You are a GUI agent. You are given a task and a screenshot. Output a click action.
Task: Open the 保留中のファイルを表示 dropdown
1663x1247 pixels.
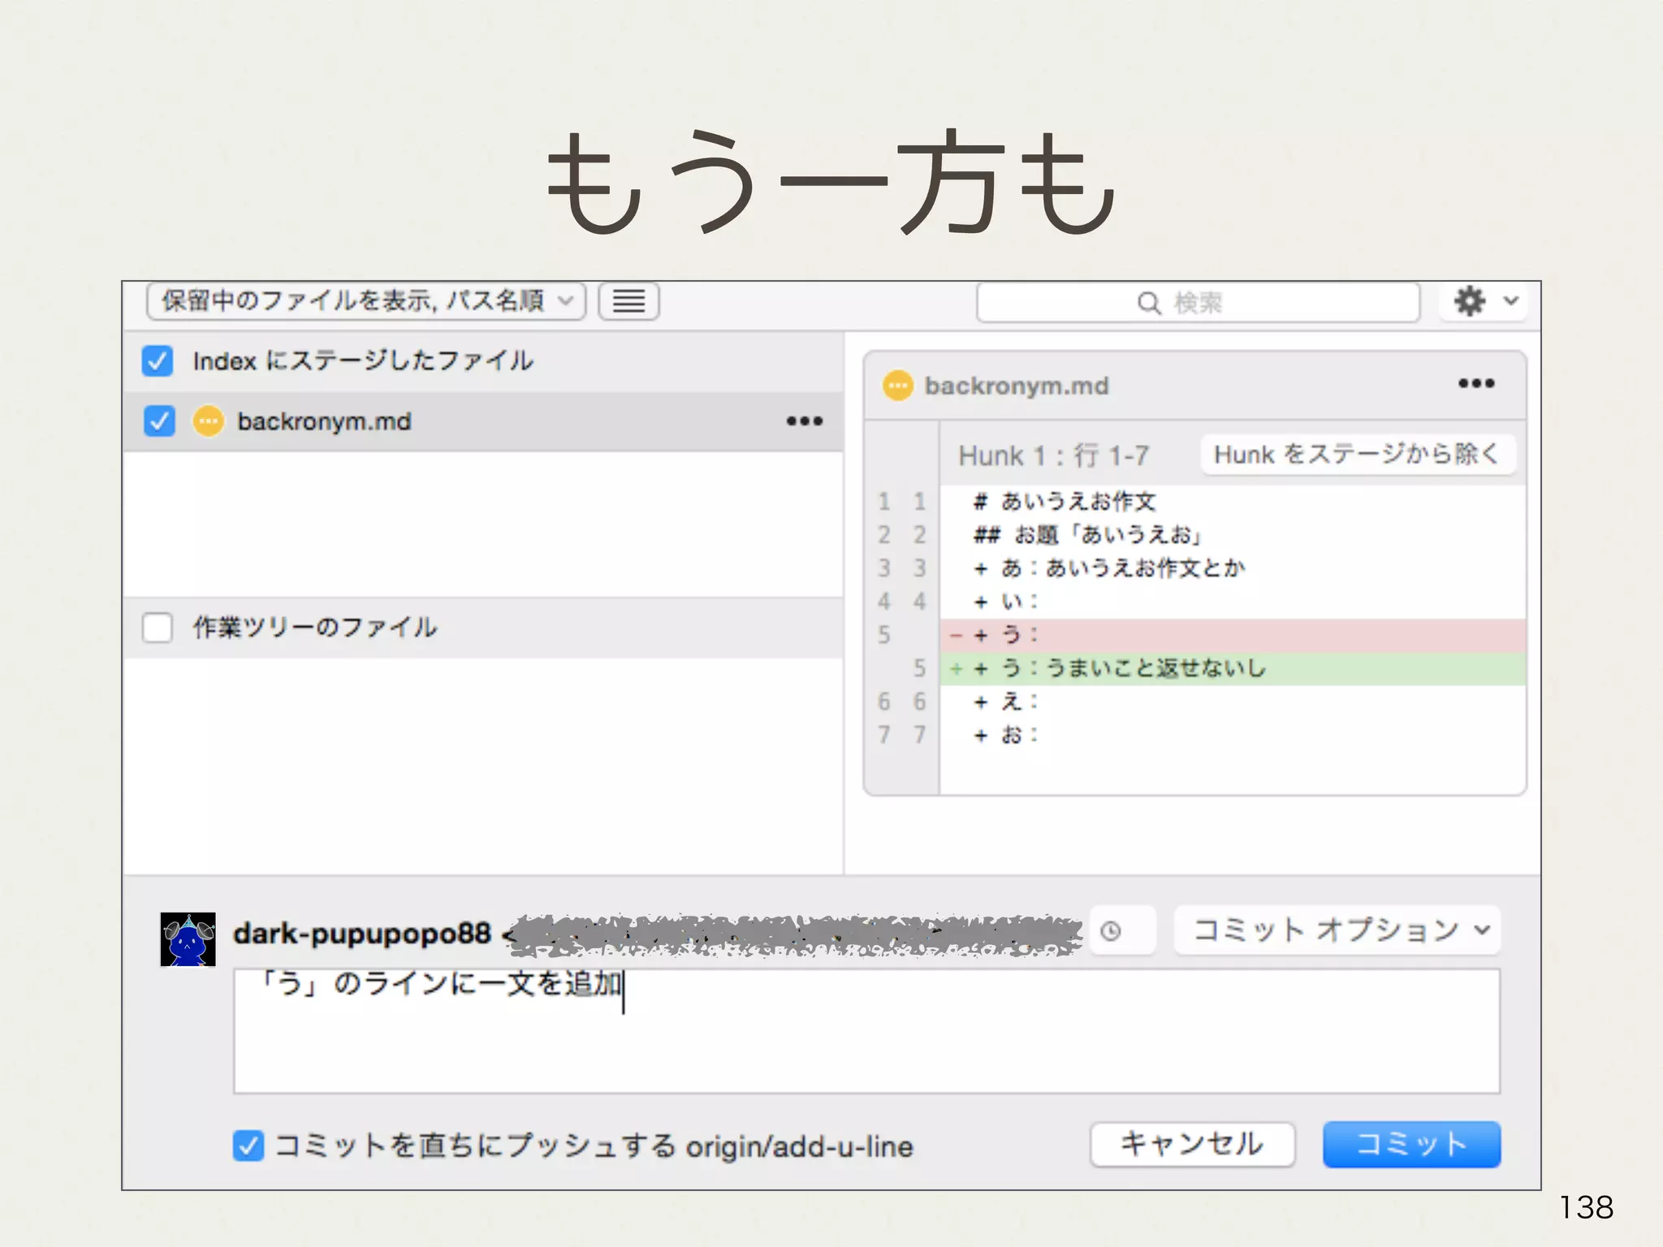(366, 301)
